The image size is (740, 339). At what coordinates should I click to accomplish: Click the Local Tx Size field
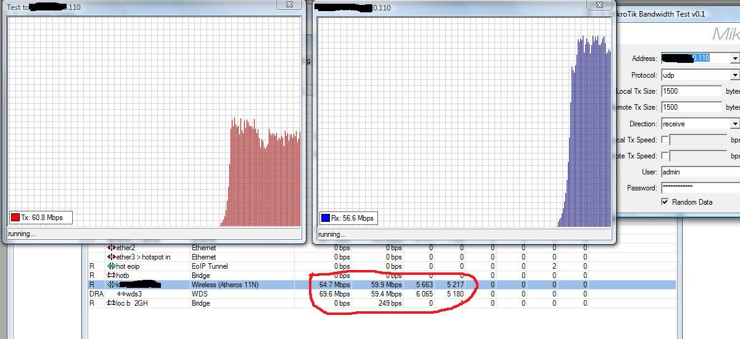point(691,91)
